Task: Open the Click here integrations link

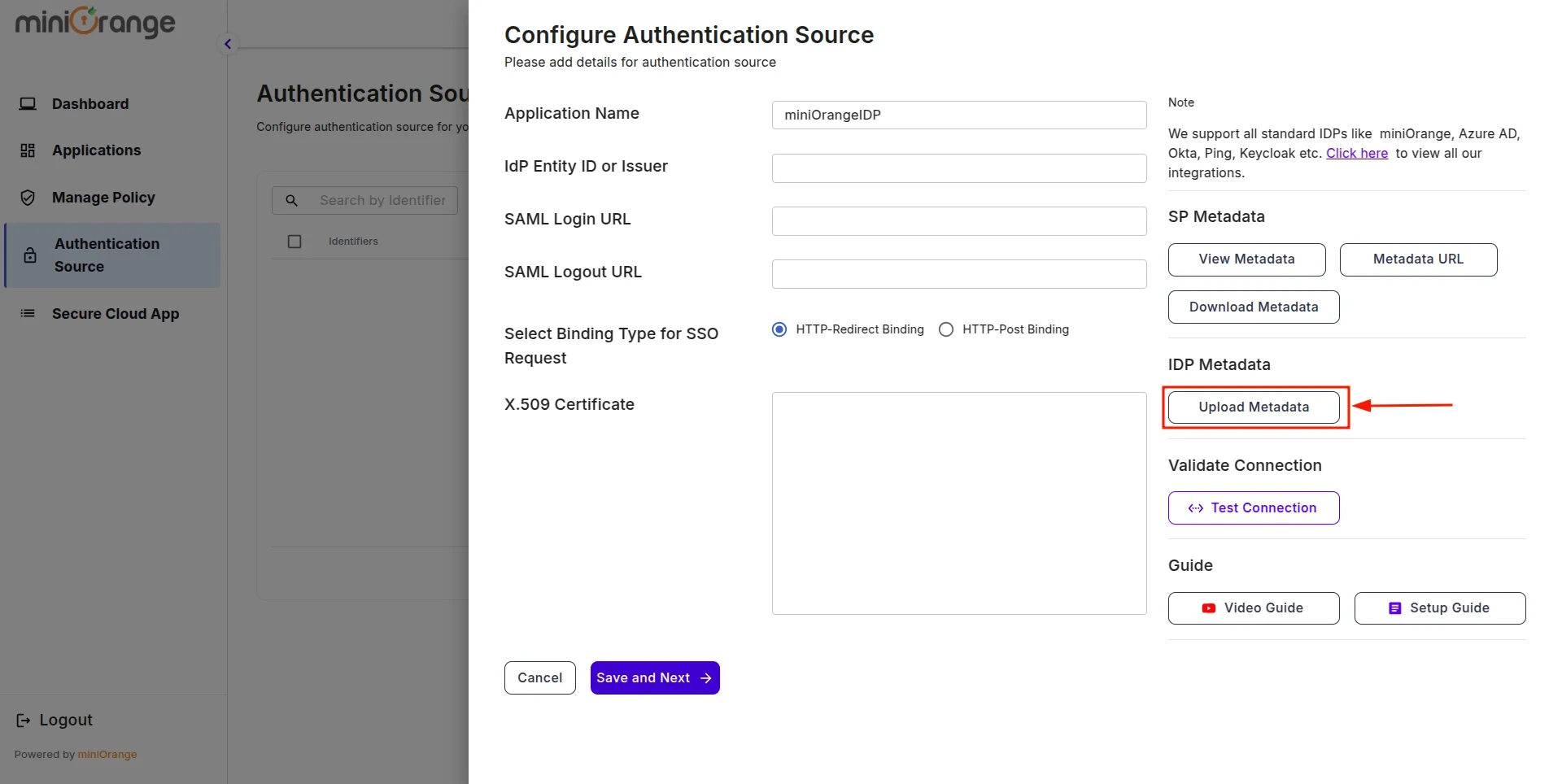Action: 1357,153
